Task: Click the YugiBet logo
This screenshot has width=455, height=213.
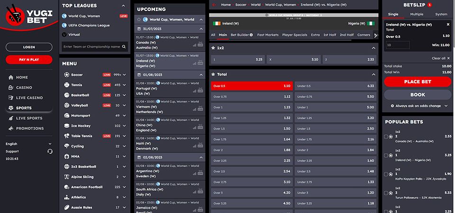Action: [28, 15]
